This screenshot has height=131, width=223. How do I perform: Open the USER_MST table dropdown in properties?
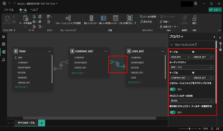(x=180, y=57)
